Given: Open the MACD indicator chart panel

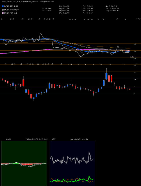Looking at the screenshot, I should tap(24, 163).
